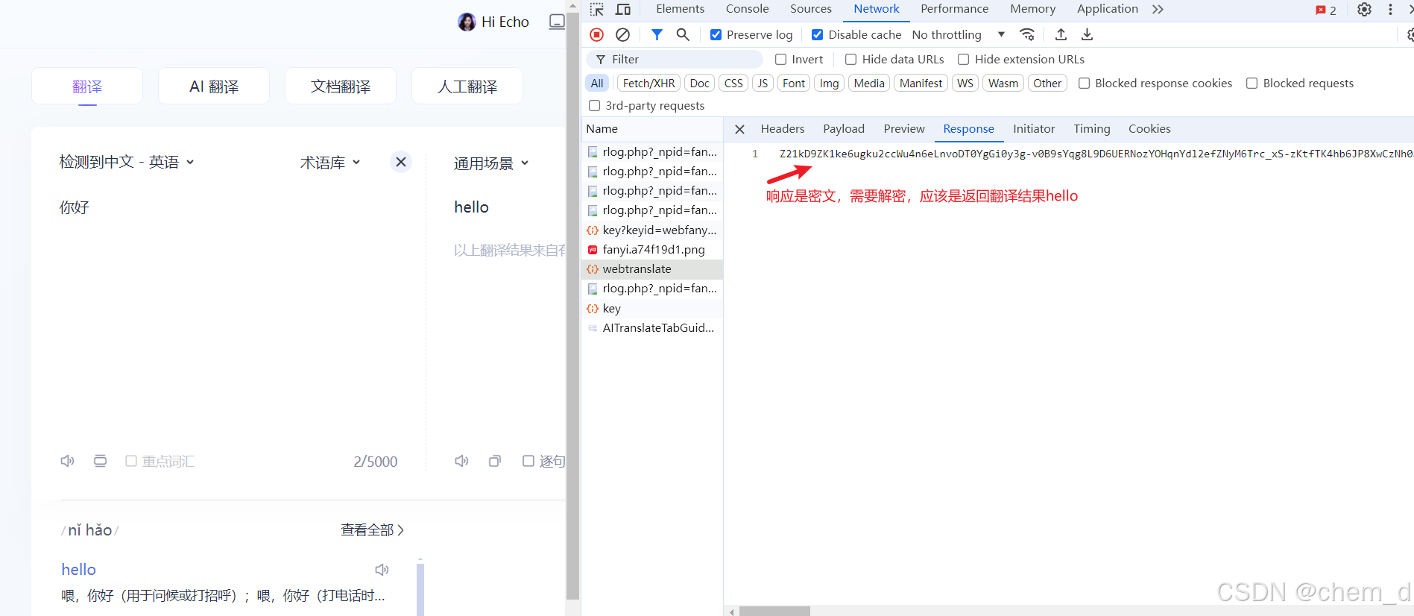Switch to the Payload tab

pyautogui.click(x=844, y=129)
